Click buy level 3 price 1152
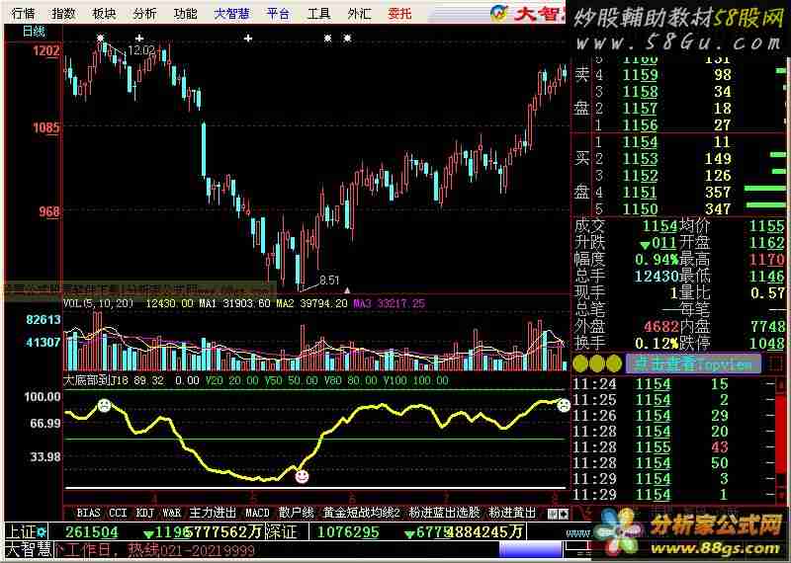The image size is (791, 563). 640,176
